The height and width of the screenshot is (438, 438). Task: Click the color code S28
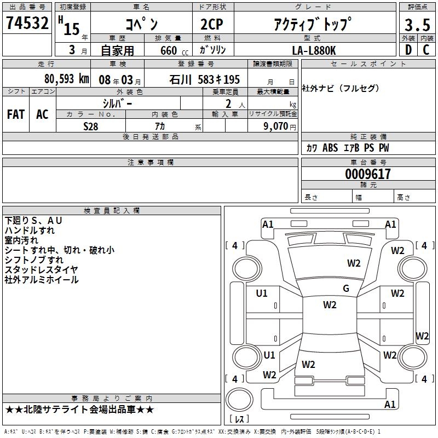91,126
